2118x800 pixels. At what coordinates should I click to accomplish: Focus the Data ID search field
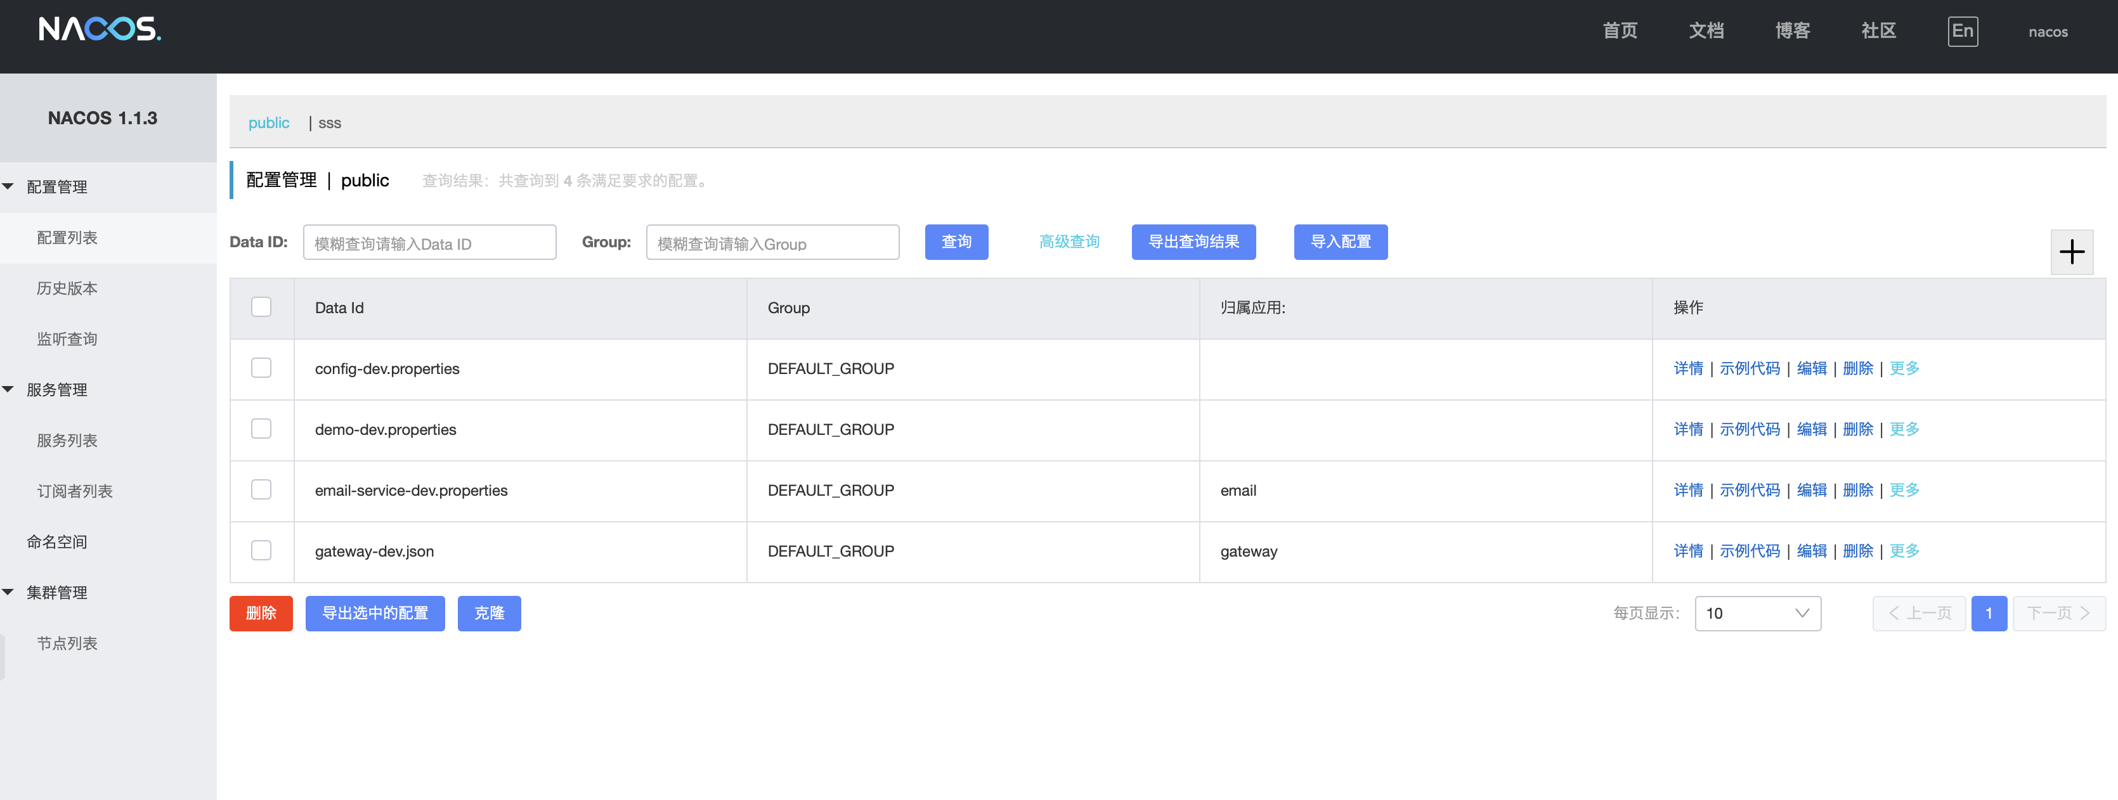[429, 243]
